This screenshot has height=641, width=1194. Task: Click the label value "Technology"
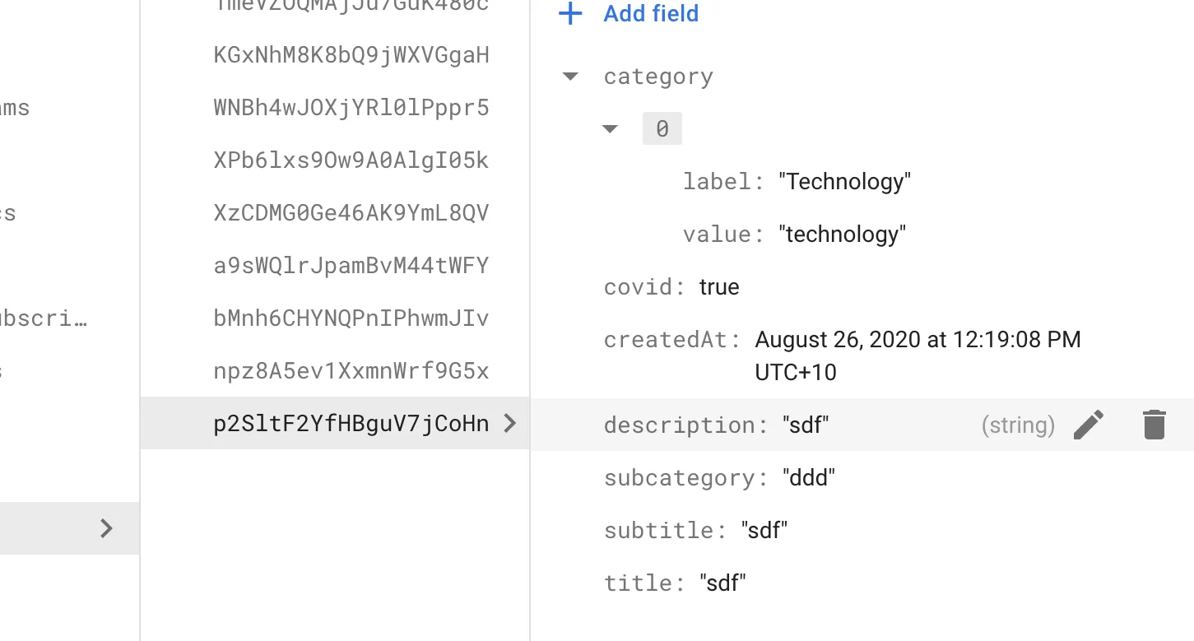(844, 182)
